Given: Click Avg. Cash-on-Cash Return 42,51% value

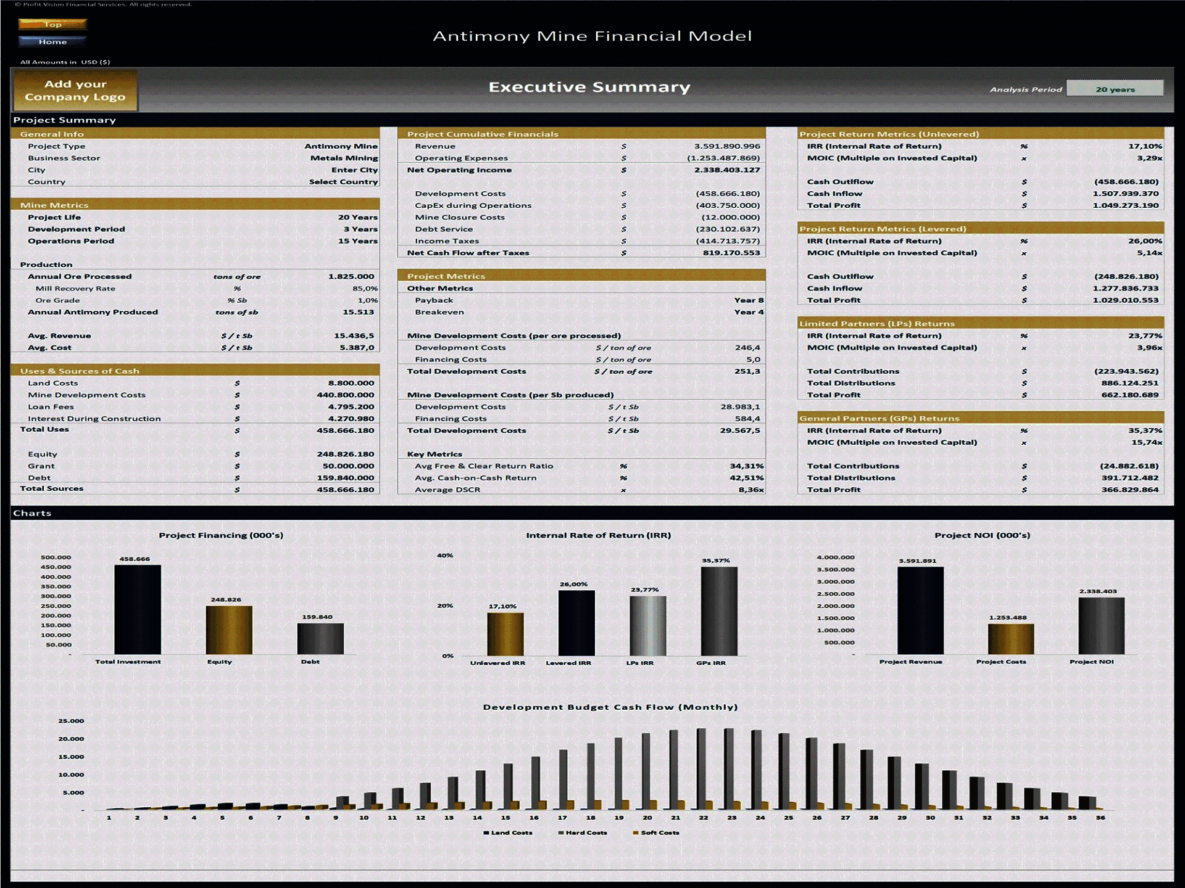Looking at the screenshot, I should pyautogui.click(x=747, y=478).
